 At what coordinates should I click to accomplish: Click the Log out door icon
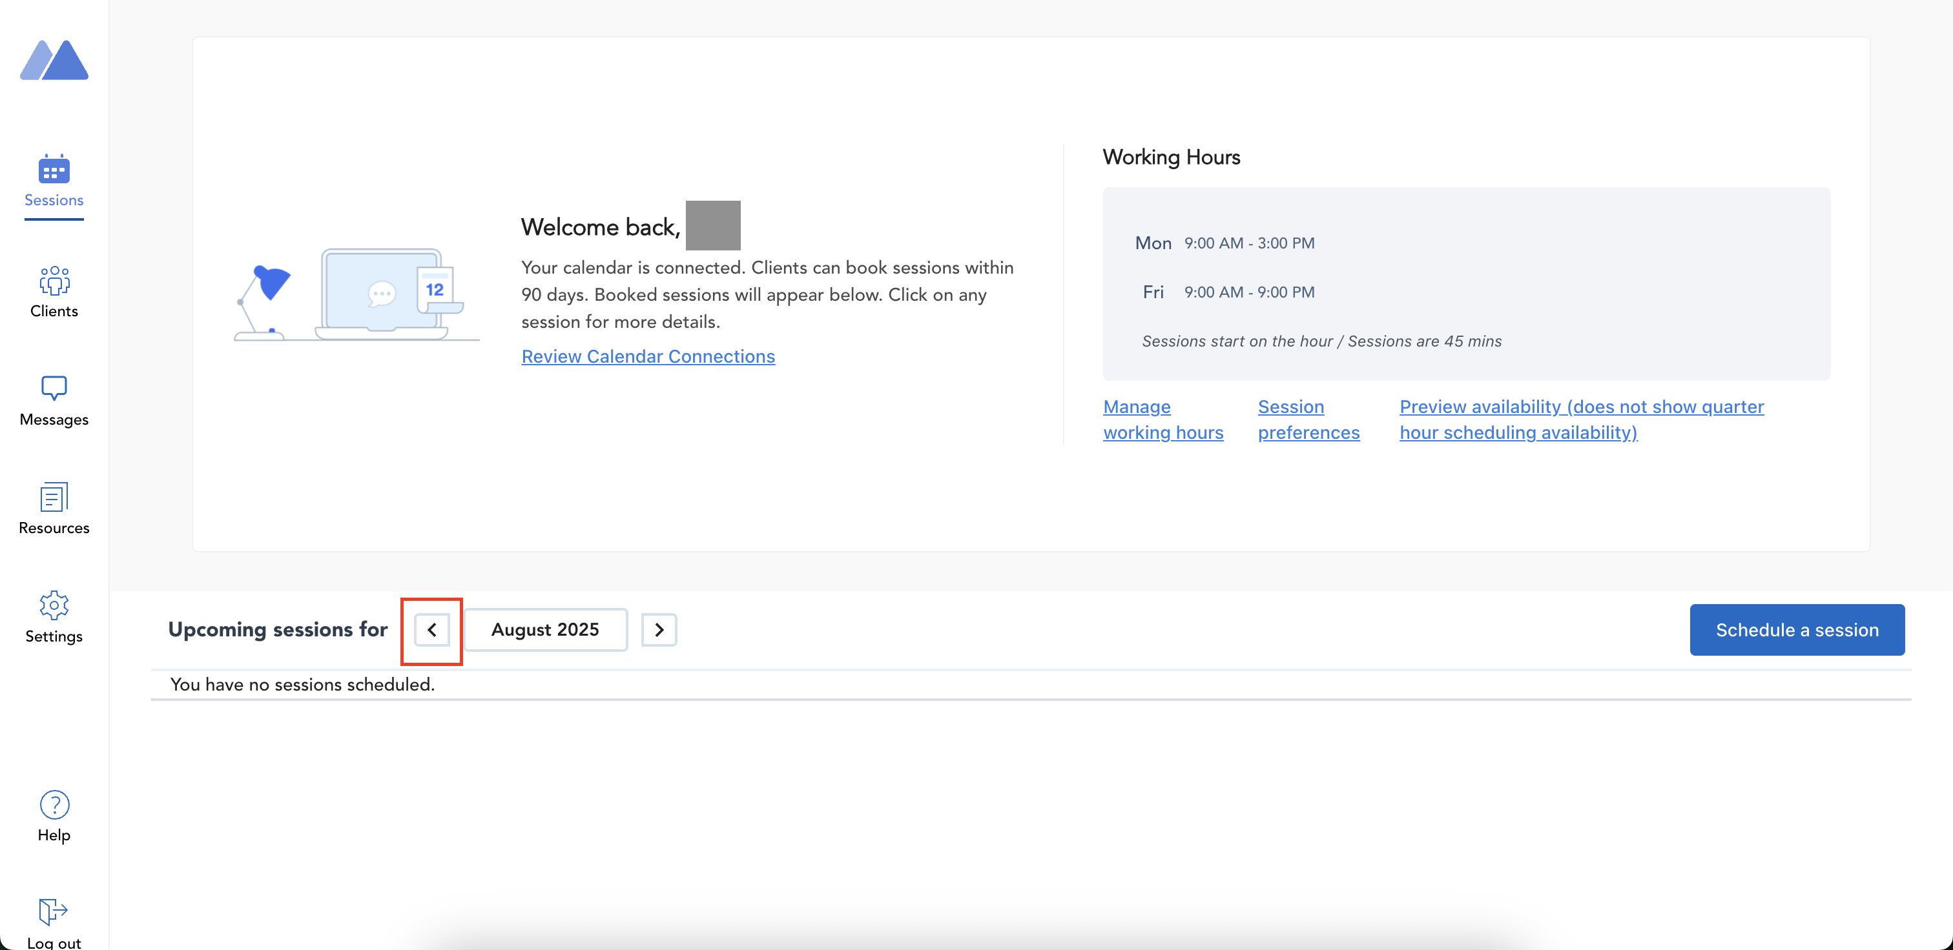coord(54,911)
